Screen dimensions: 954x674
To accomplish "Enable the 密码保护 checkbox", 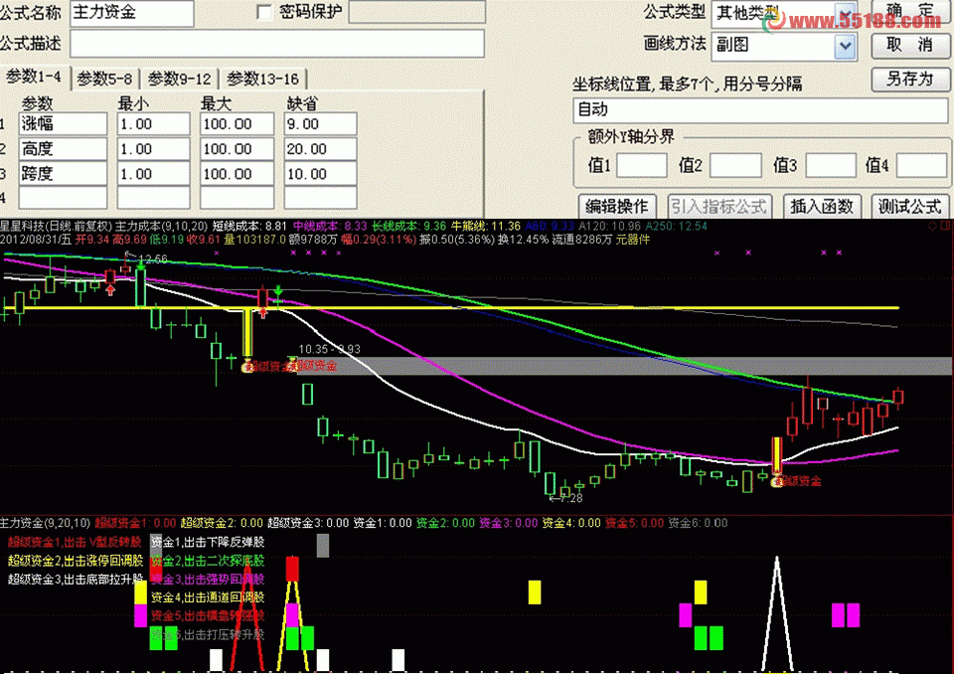I will pyautogui.click(x=264, y=12).
